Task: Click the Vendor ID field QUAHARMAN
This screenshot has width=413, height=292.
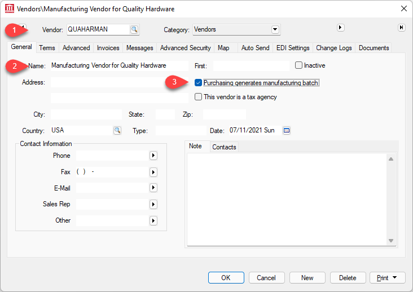Action: coord(98,29)
